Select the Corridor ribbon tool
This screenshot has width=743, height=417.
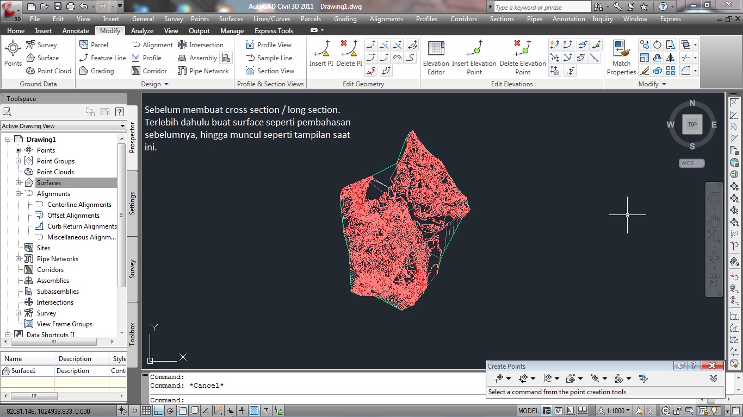pyautogui.click(x=149, y=71)
